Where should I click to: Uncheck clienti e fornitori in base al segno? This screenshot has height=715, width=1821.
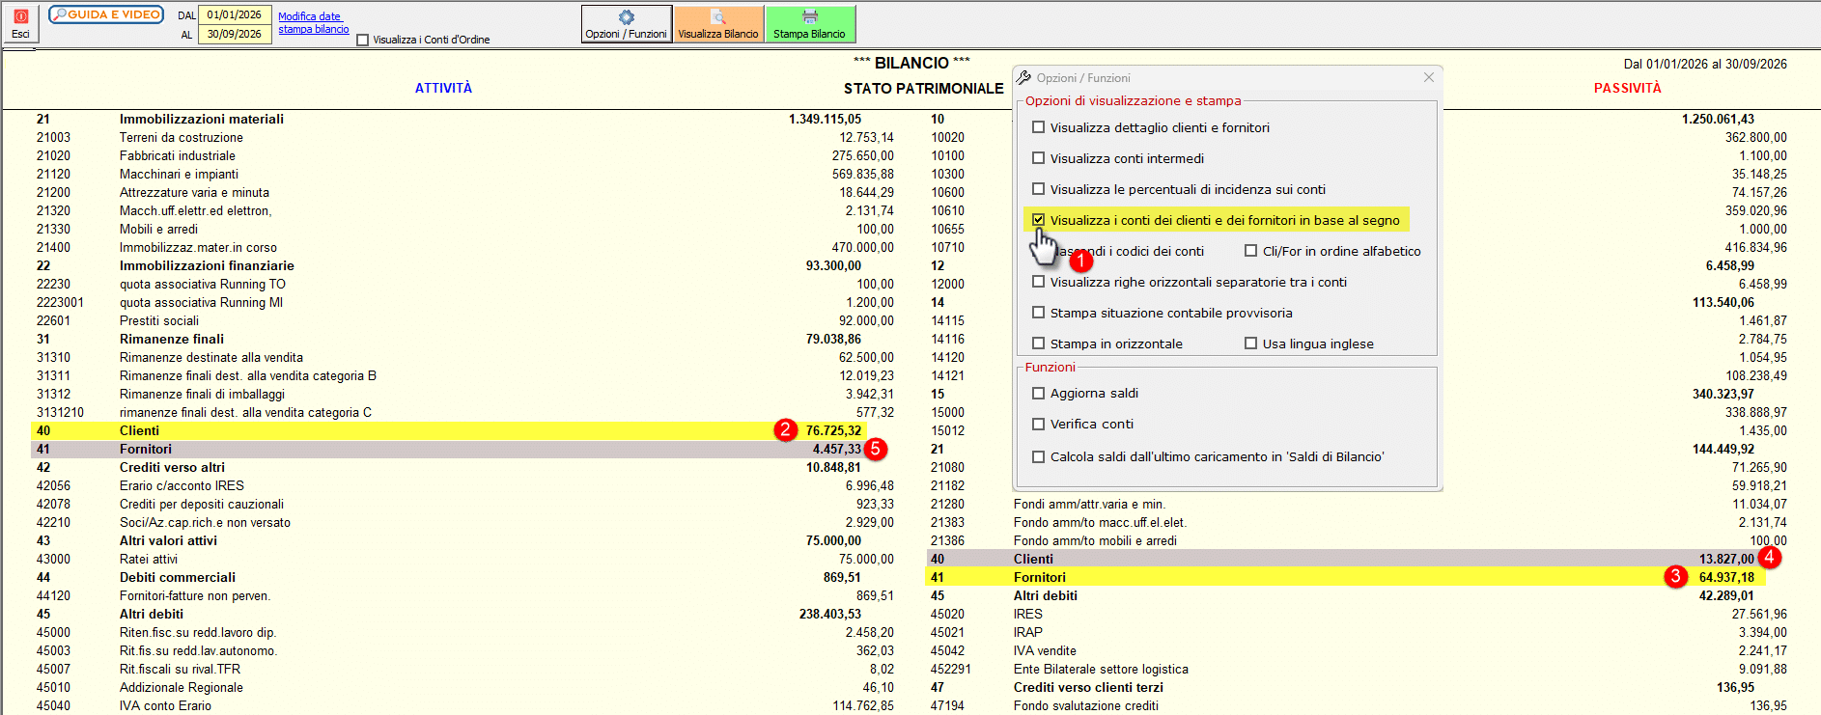coord(1039,220)
